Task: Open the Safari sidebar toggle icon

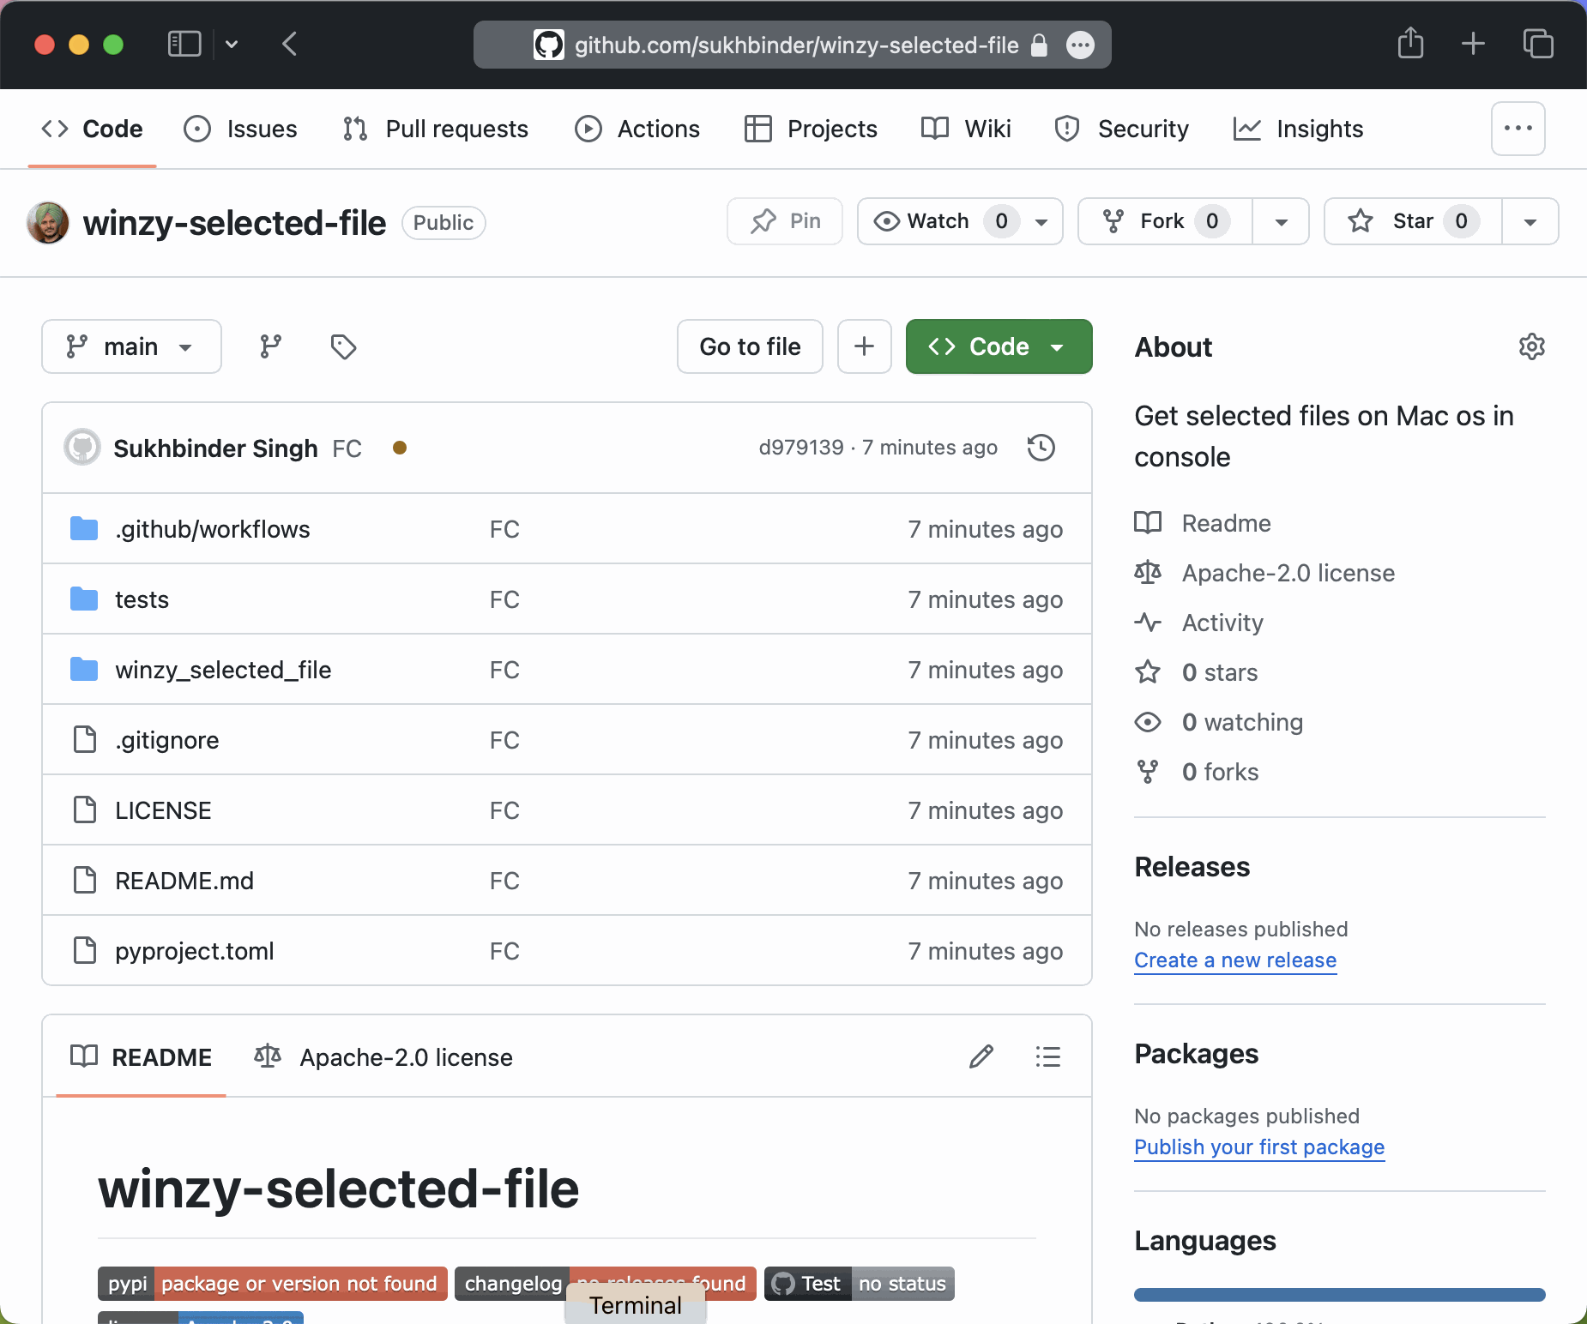Action: pos(184,44)
